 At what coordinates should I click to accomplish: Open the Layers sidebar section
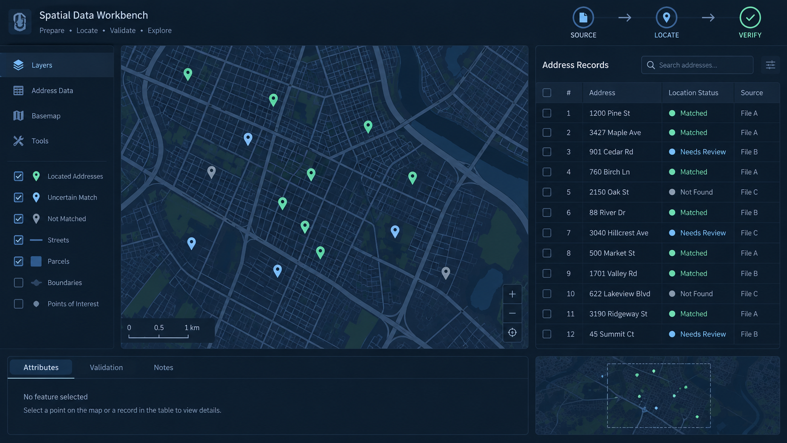57,65
